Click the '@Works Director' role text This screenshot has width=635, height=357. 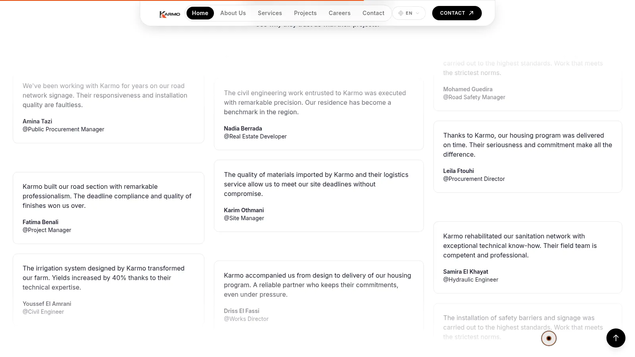(246, 319)
